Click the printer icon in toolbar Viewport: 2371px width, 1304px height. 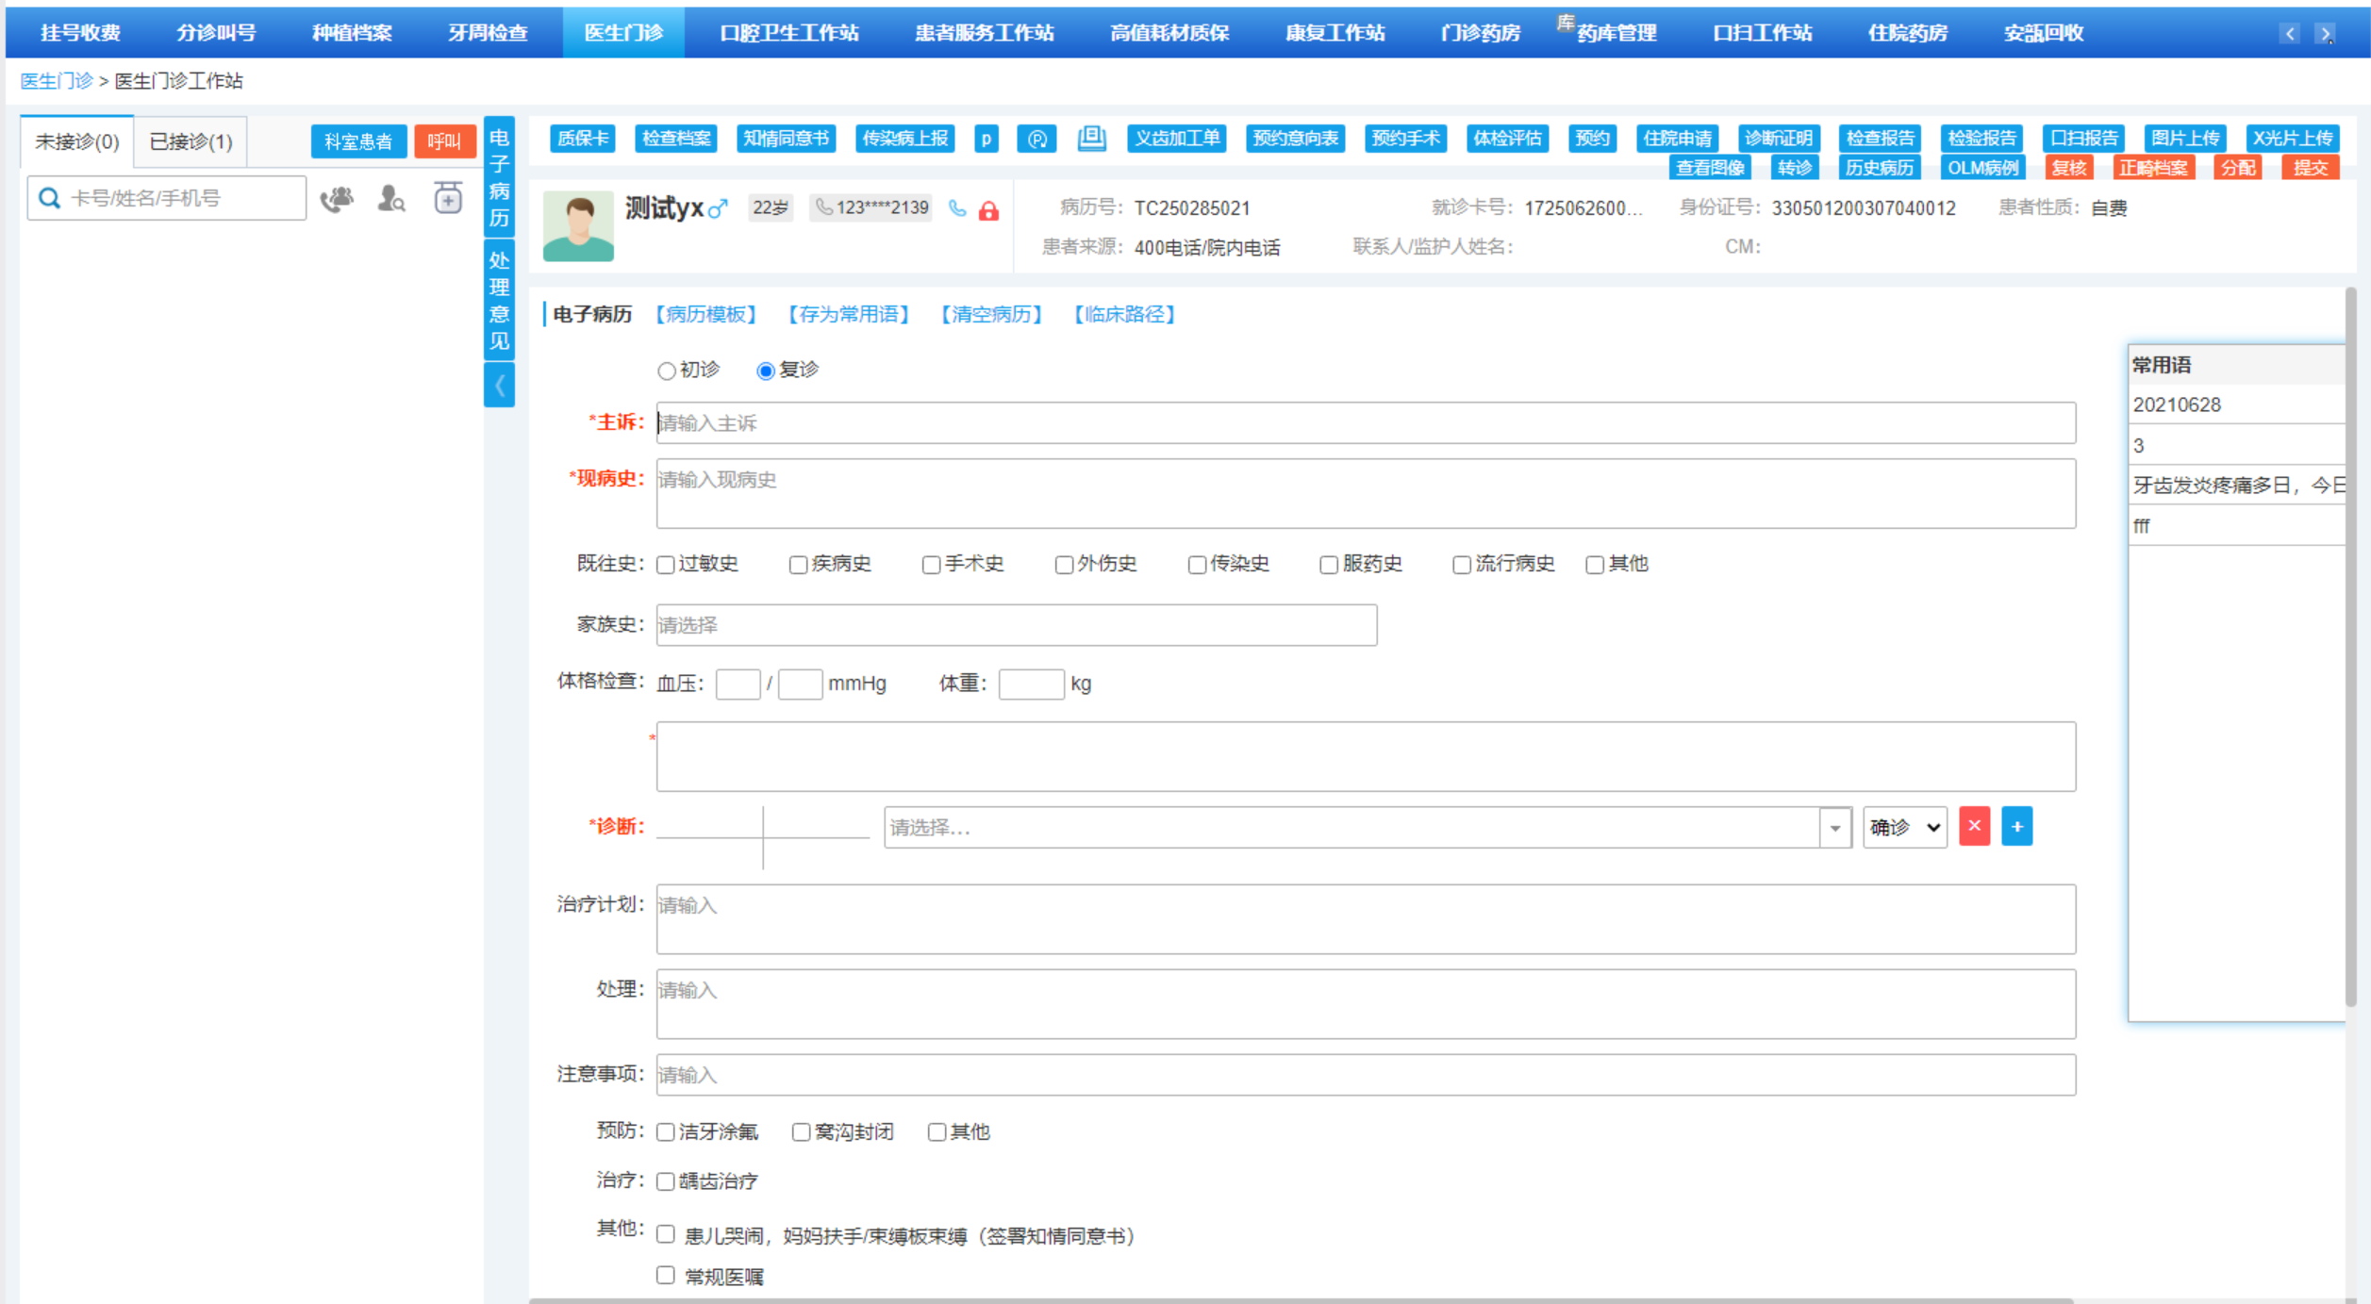[x=1091, y=139]
